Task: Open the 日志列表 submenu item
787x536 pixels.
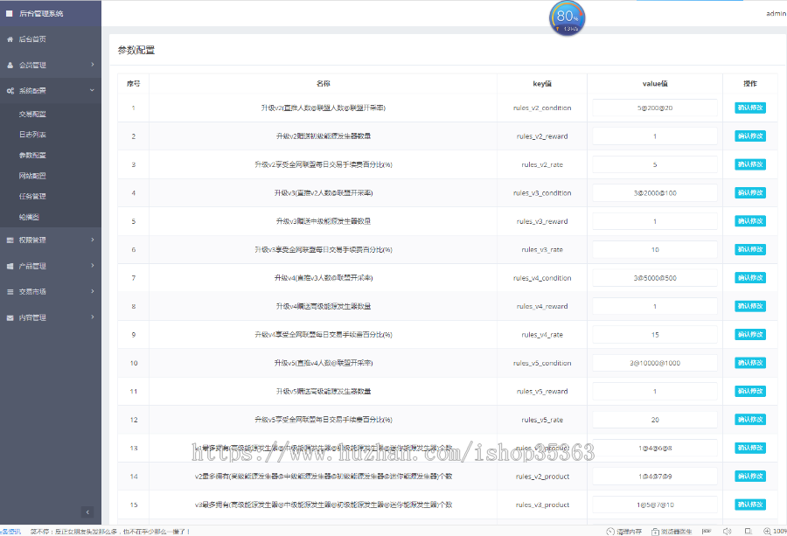Action: point(32,135)
